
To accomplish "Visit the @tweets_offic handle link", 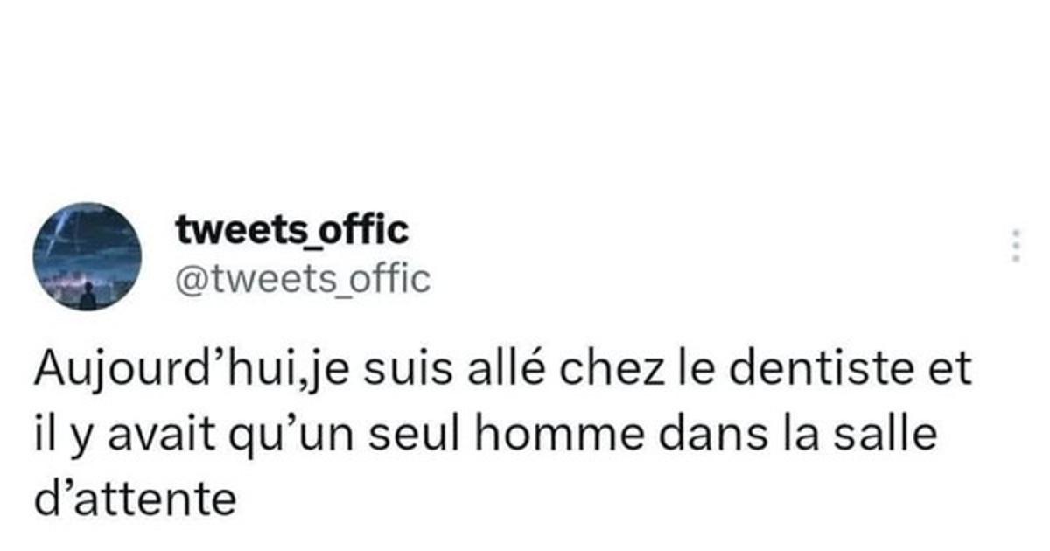I will click(x=303, y=279).
